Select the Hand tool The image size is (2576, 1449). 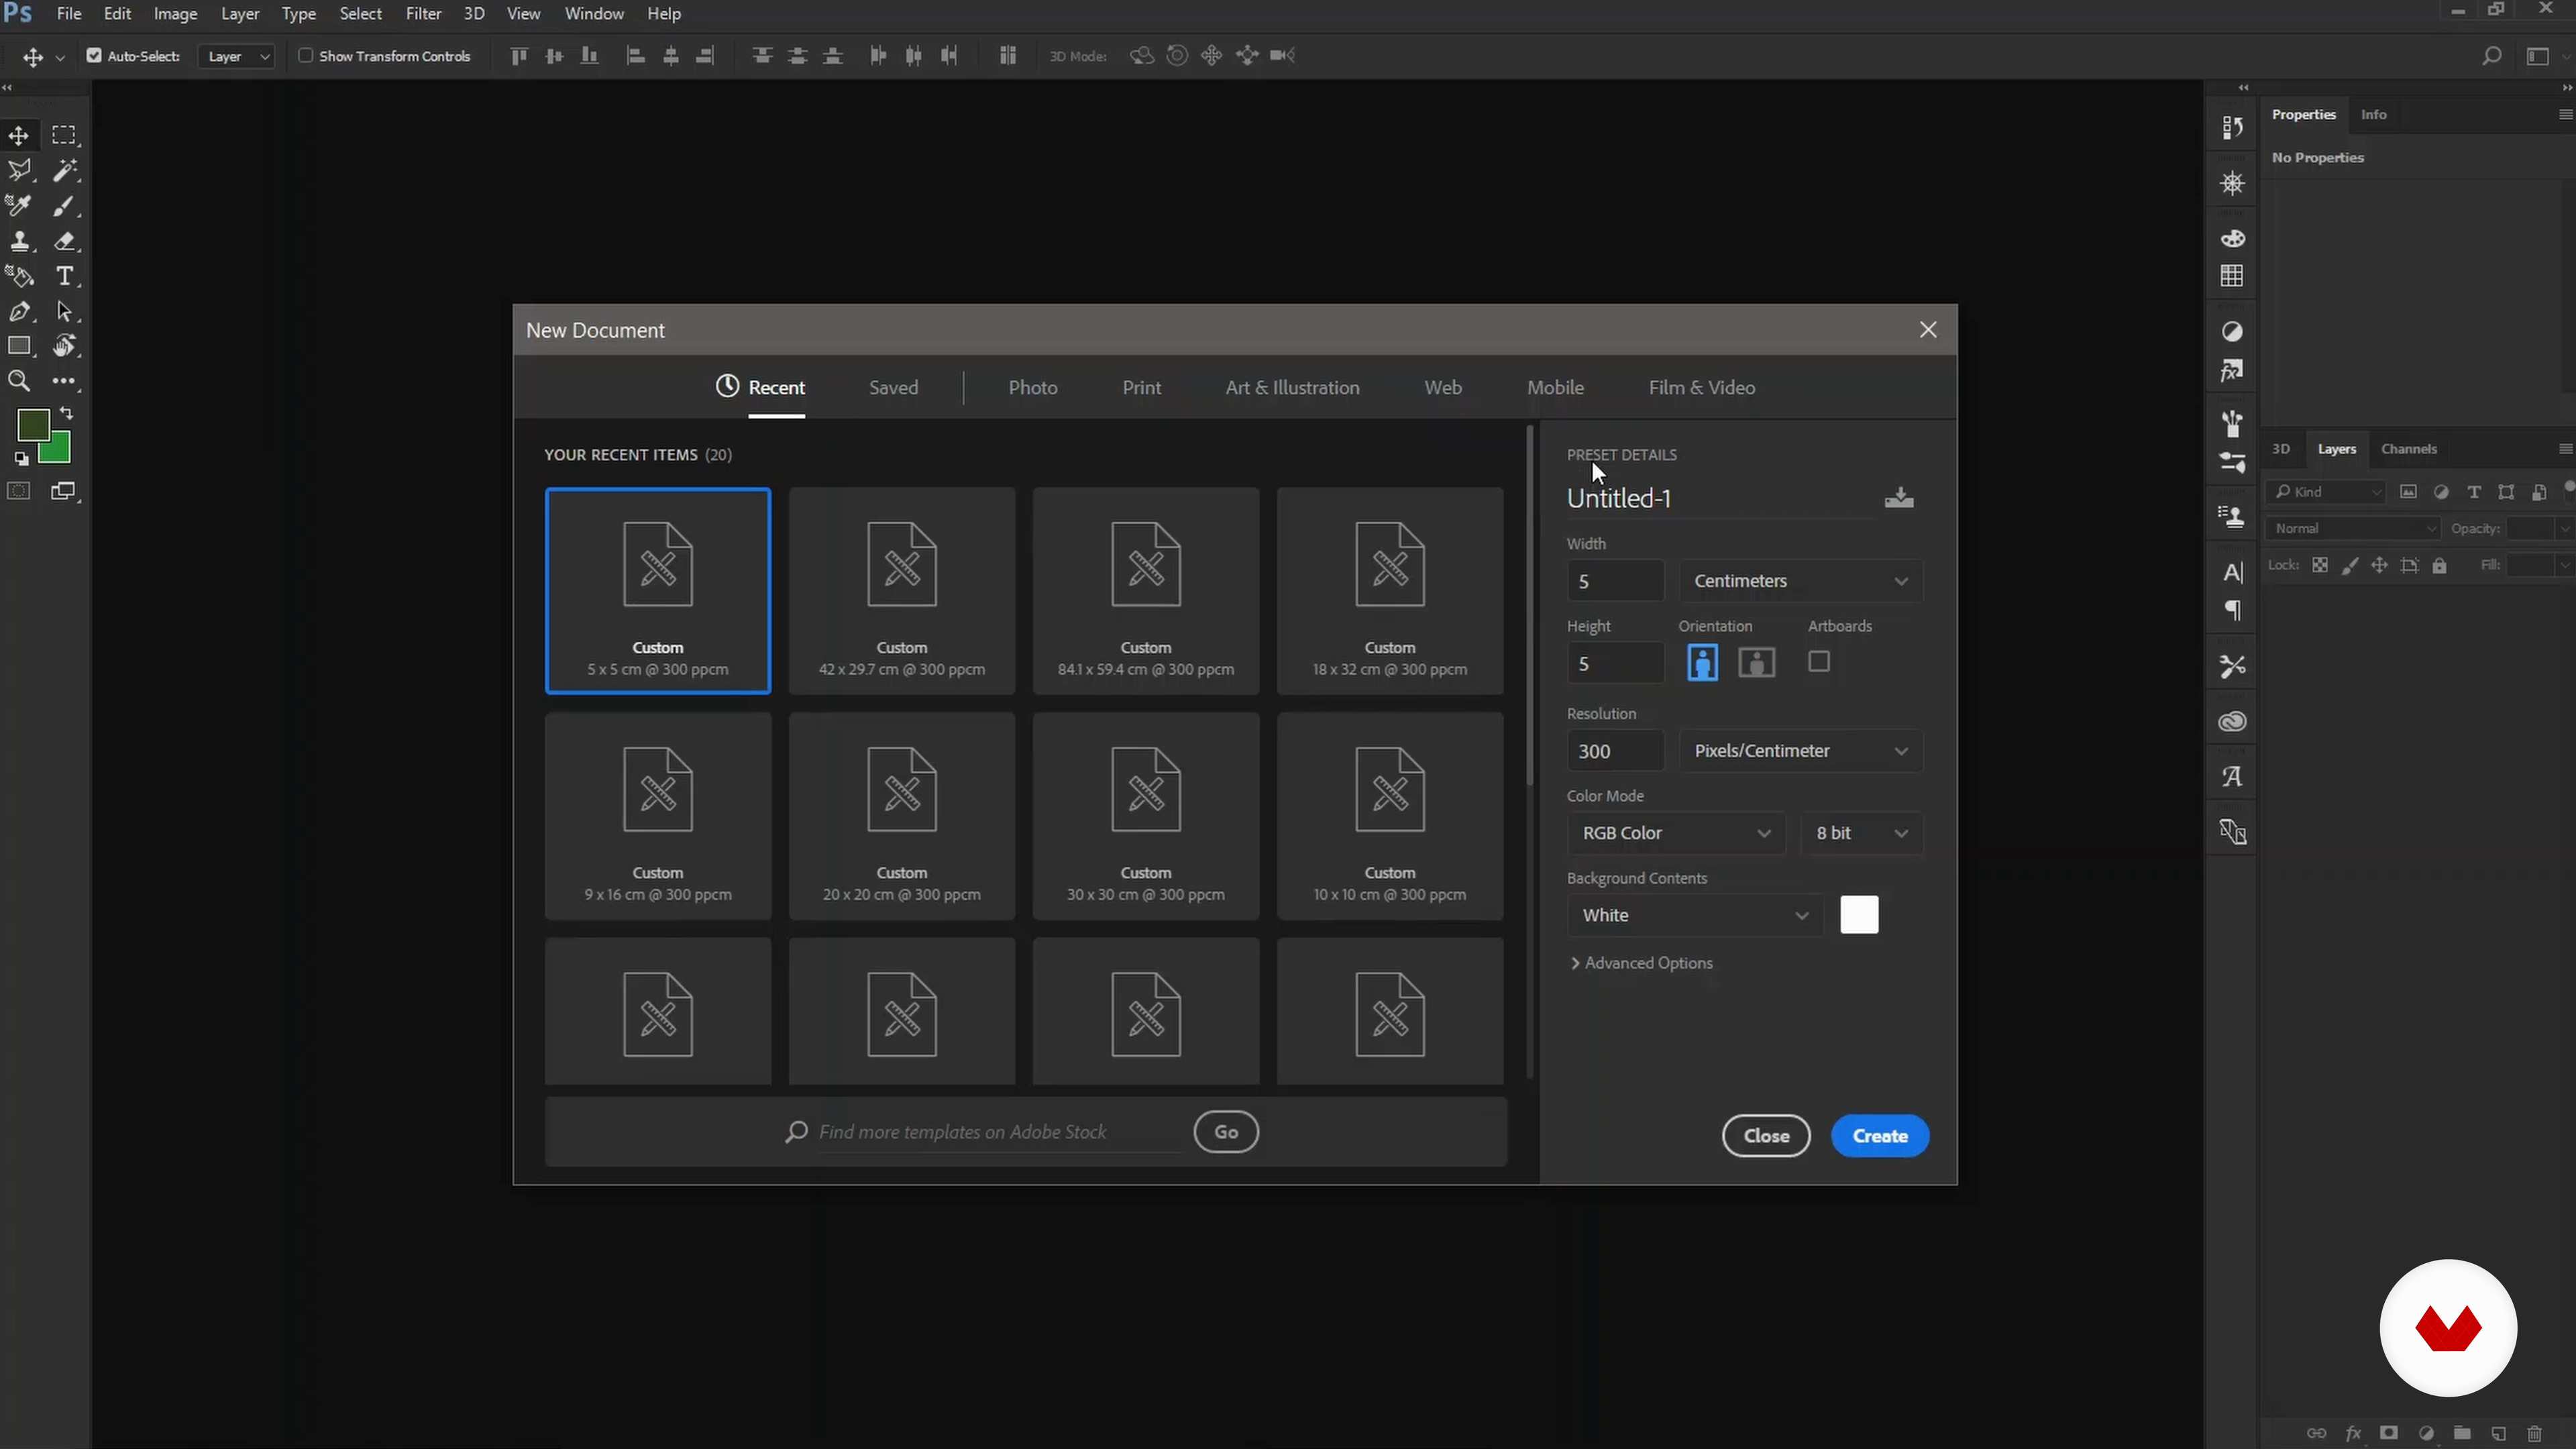click(x=65, y=346)
